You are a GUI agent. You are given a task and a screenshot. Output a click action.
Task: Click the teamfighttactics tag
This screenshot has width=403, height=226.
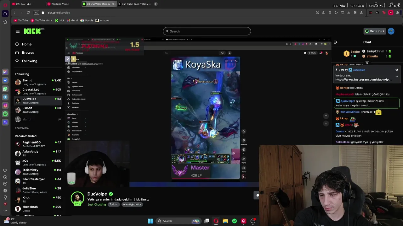pyautogui.click(x=132, y=204)
